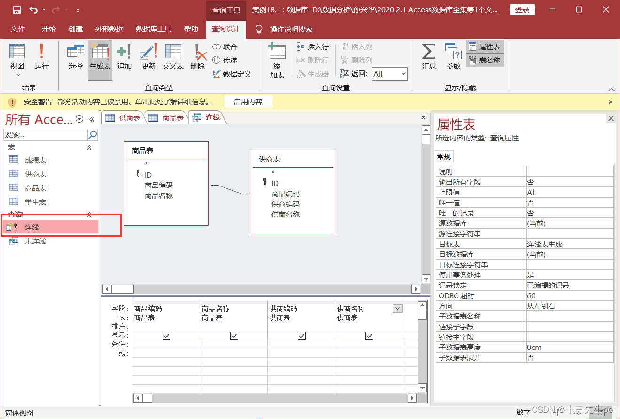This screenshot has height=419, width=620.
Task: Click 插入行 insert rows
Action: point(312,47)
